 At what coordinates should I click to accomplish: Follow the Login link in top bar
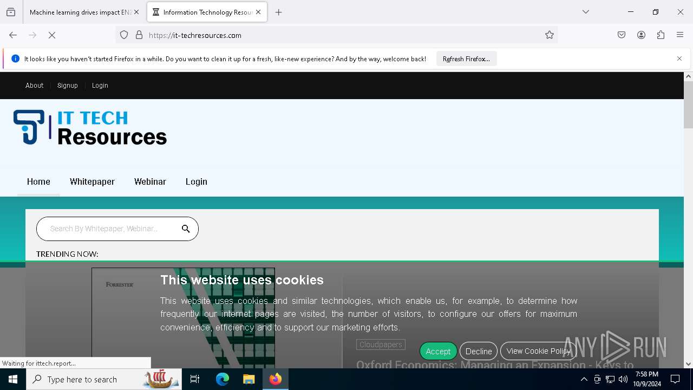(100, 86)
